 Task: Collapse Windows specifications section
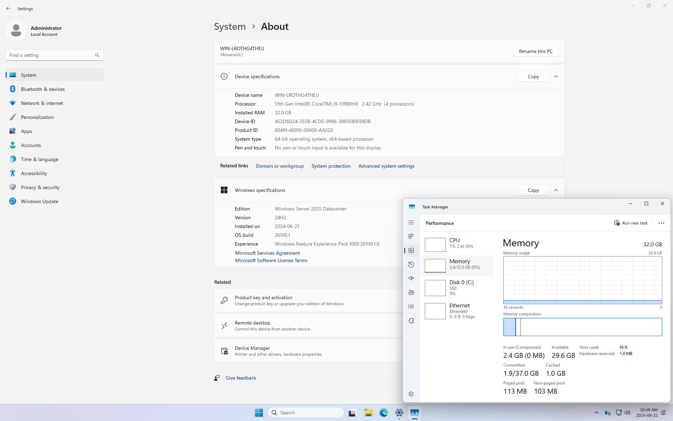coord(556,190)
